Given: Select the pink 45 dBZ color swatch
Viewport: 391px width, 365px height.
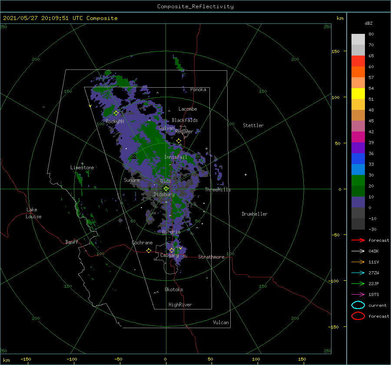Looking at the screenshot, I should coord(358,126).
